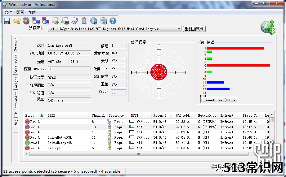The image size is (286, 177).
Task: Click the Save floppy disk toolbar icon
Action: [7, 21]
